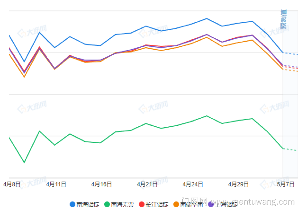The height and width of the screenshot is (209, 298).
Task: Toggle the 南海铝锭 series via its legend text
Action: point(88,205)
